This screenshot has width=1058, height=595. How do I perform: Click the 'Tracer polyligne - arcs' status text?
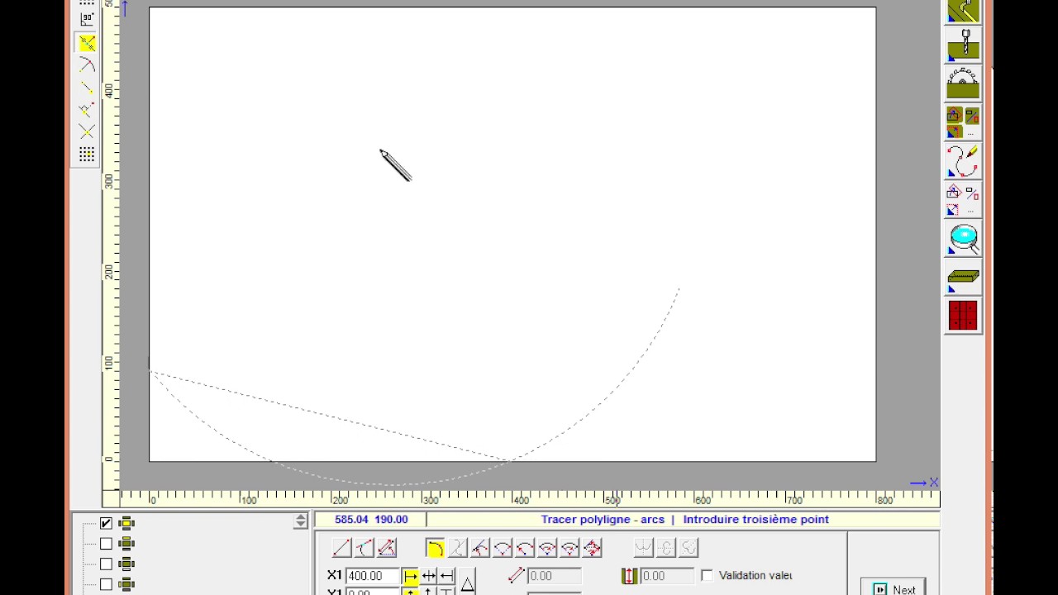(x=603, y=520)
